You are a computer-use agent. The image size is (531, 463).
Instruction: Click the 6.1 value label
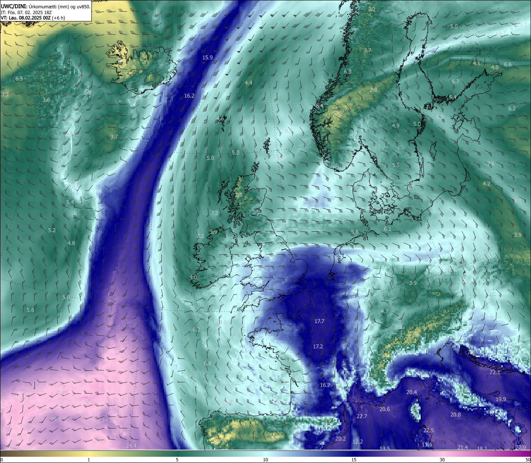click(x=387, y=229)
